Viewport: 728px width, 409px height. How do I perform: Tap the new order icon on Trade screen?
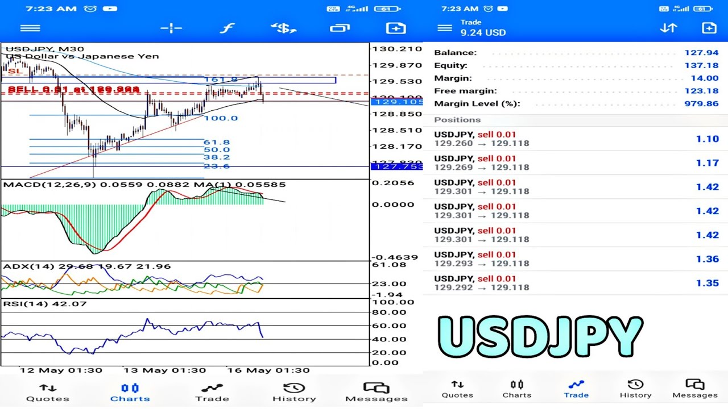coord(709,28)
